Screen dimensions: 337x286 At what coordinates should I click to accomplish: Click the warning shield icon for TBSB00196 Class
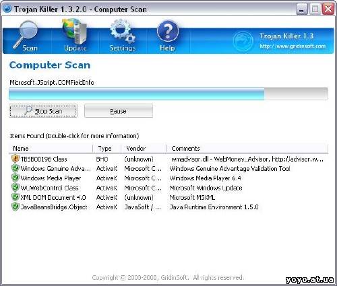(15, 159)
